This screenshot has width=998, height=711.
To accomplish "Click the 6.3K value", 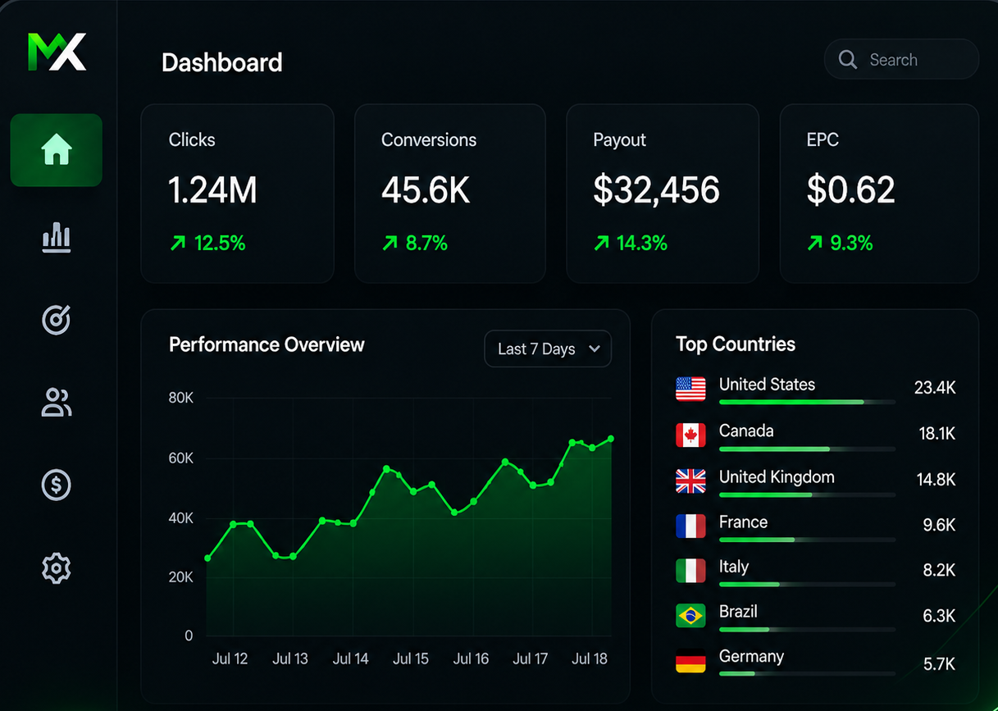I will point(940,616).
